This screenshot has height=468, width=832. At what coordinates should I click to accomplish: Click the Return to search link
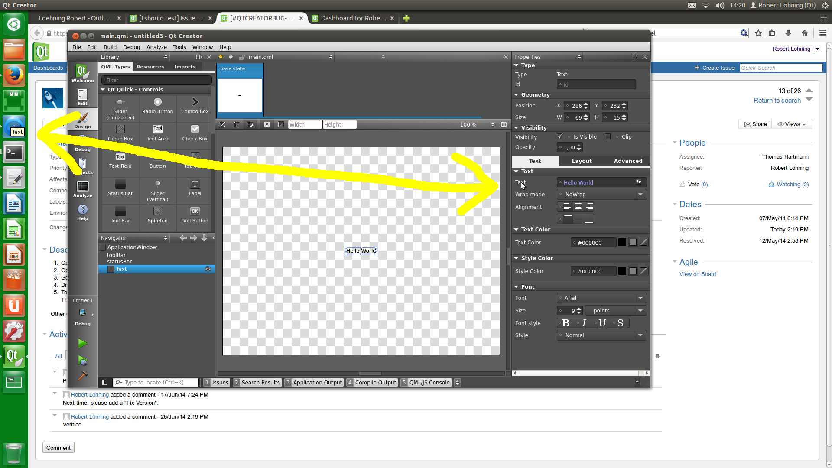[x=777, y=101]
